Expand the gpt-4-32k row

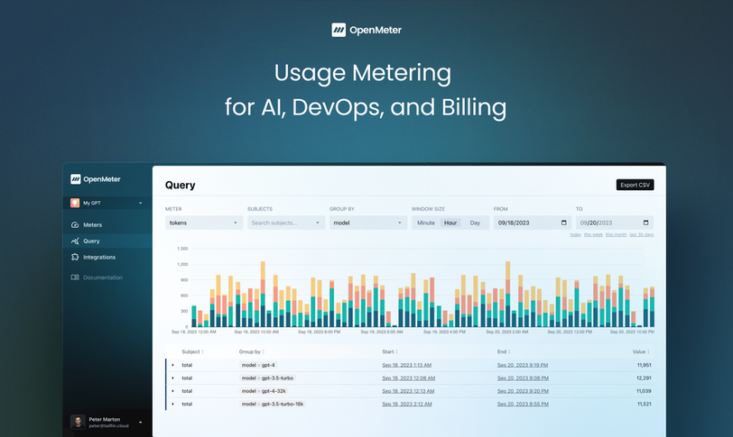173,391
